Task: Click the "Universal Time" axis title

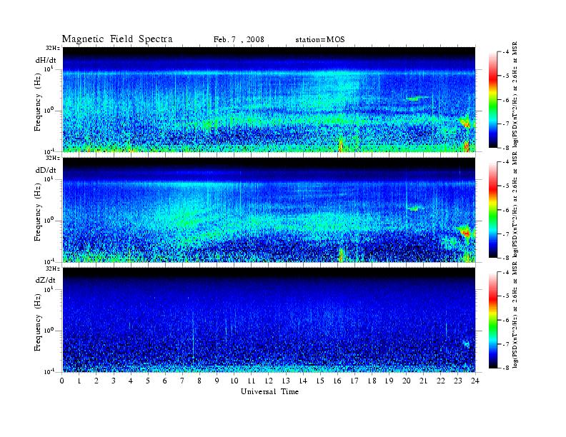Action: [269, 391]
